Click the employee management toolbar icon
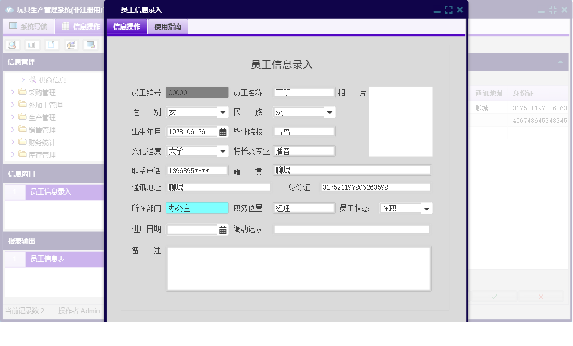Screen dimensions: 573x346 pyautogui.click(x=70, y=45)
